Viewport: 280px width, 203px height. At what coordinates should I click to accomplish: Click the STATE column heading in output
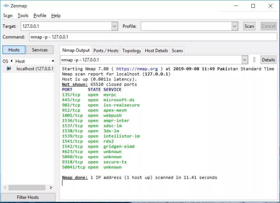point(94,90)
